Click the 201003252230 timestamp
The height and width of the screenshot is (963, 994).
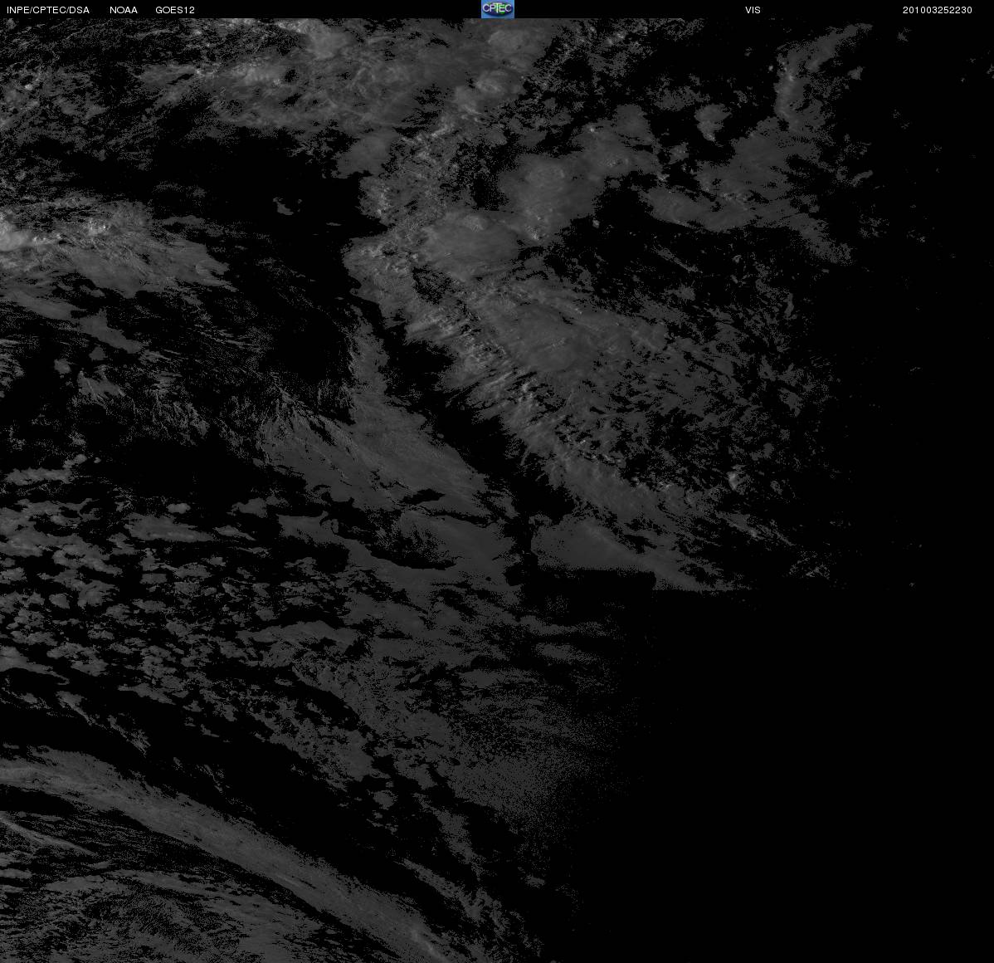tap(938, 10)
